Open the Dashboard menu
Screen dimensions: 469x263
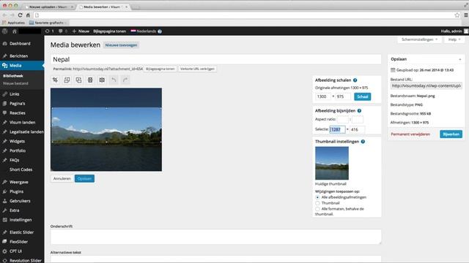click(20, 44)
